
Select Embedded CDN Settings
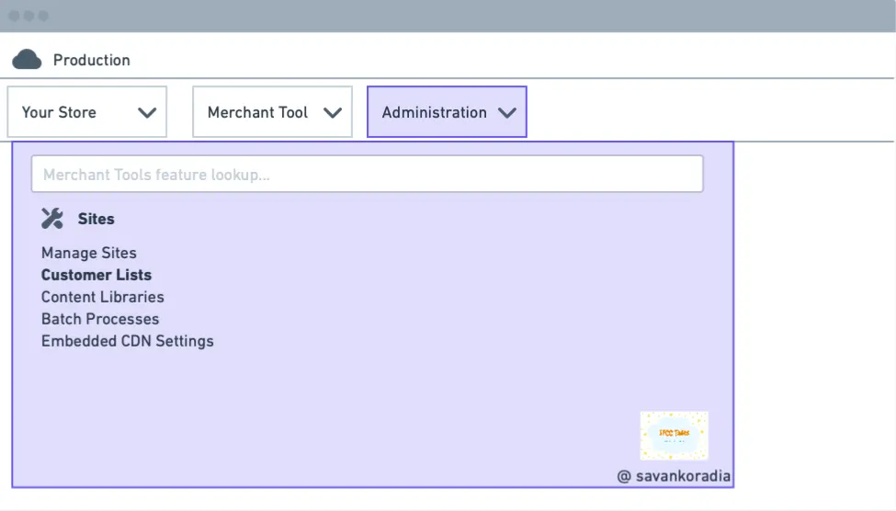(x=128, y=341)
